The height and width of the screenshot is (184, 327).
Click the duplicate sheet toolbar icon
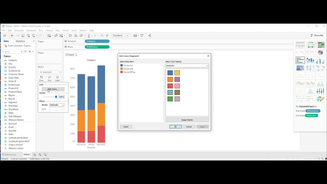pos(56,36)
